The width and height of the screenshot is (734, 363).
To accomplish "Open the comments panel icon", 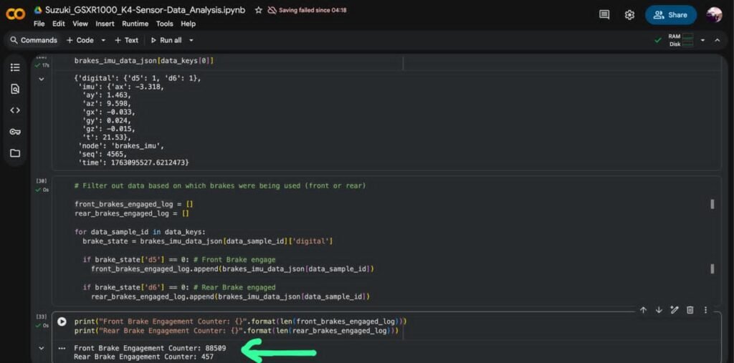I will (x=604, y=15).
